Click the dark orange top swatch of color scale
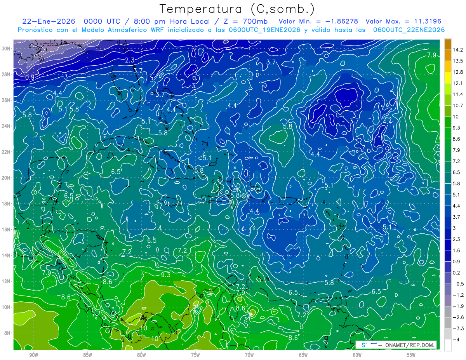The width and height of the screenshot is (466, 360). (x=448, y=44)
